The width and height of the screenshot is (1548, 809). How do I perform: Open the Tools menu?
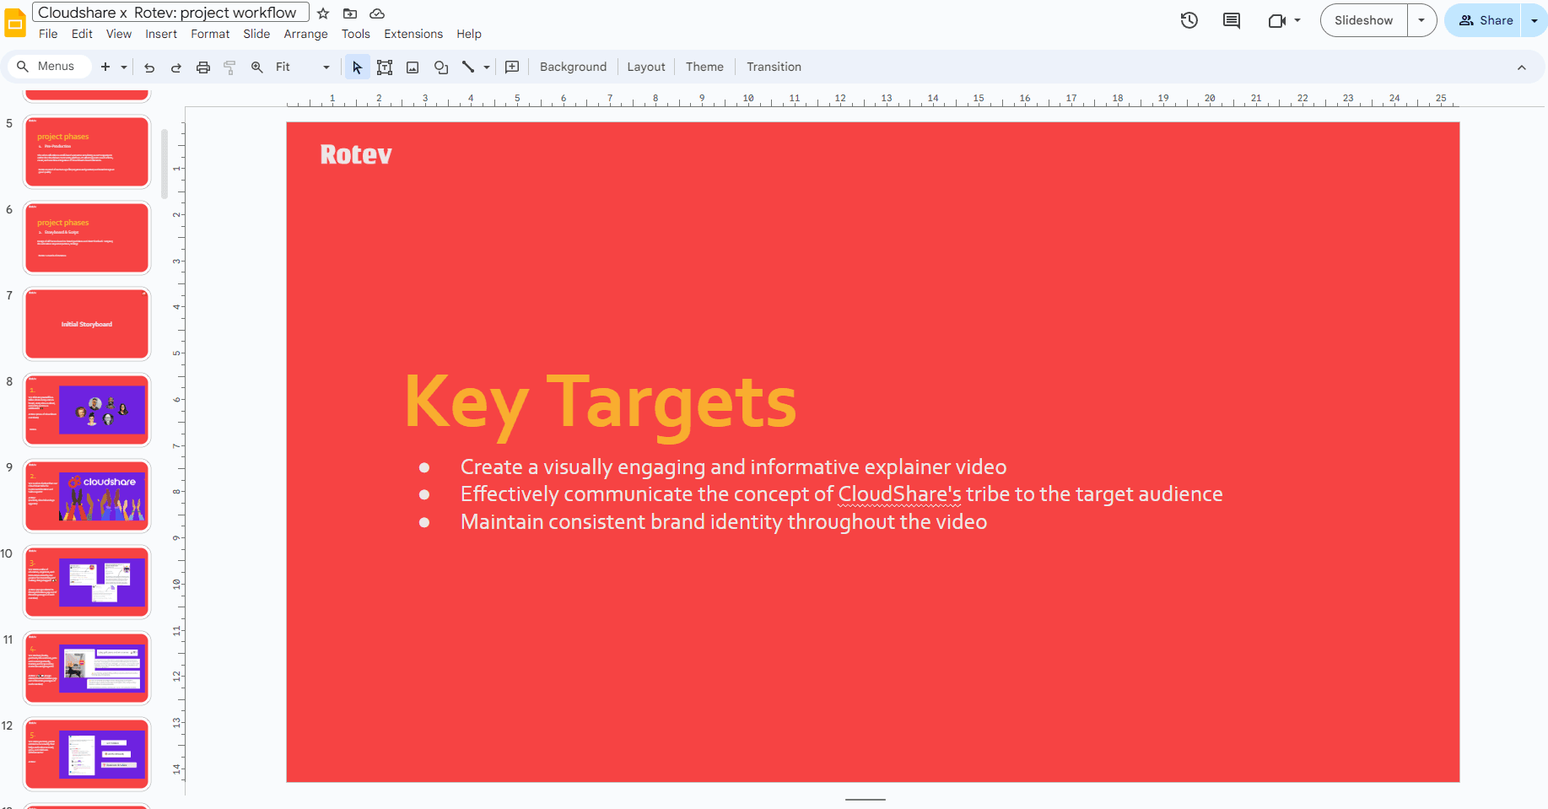click(356, 34)
